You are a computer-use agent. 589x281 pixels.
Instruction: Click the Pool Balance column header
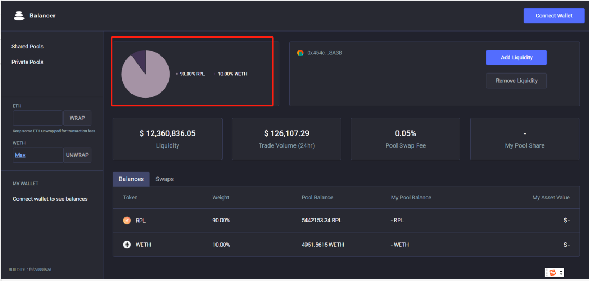(317, 197)
